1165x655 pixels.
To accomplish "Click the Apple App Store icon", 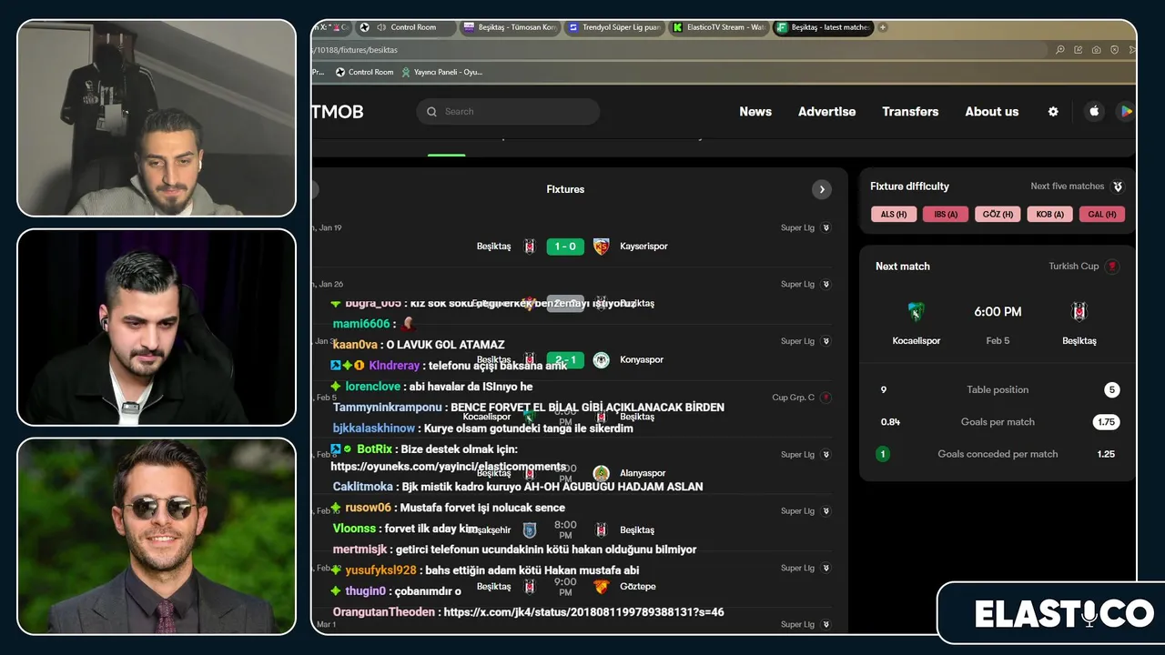I will click(1094, 111).
